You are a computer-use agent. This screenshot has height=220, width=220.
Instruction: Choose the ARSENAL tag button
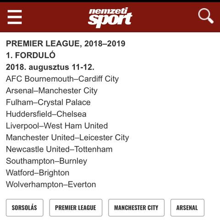click(187, 208)
